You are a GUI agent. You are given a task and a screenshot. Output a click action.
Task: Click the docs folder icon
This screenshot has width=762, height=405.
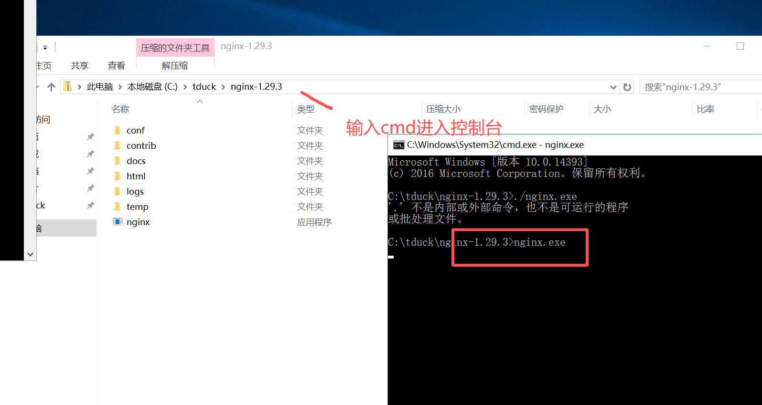[118, 161]
